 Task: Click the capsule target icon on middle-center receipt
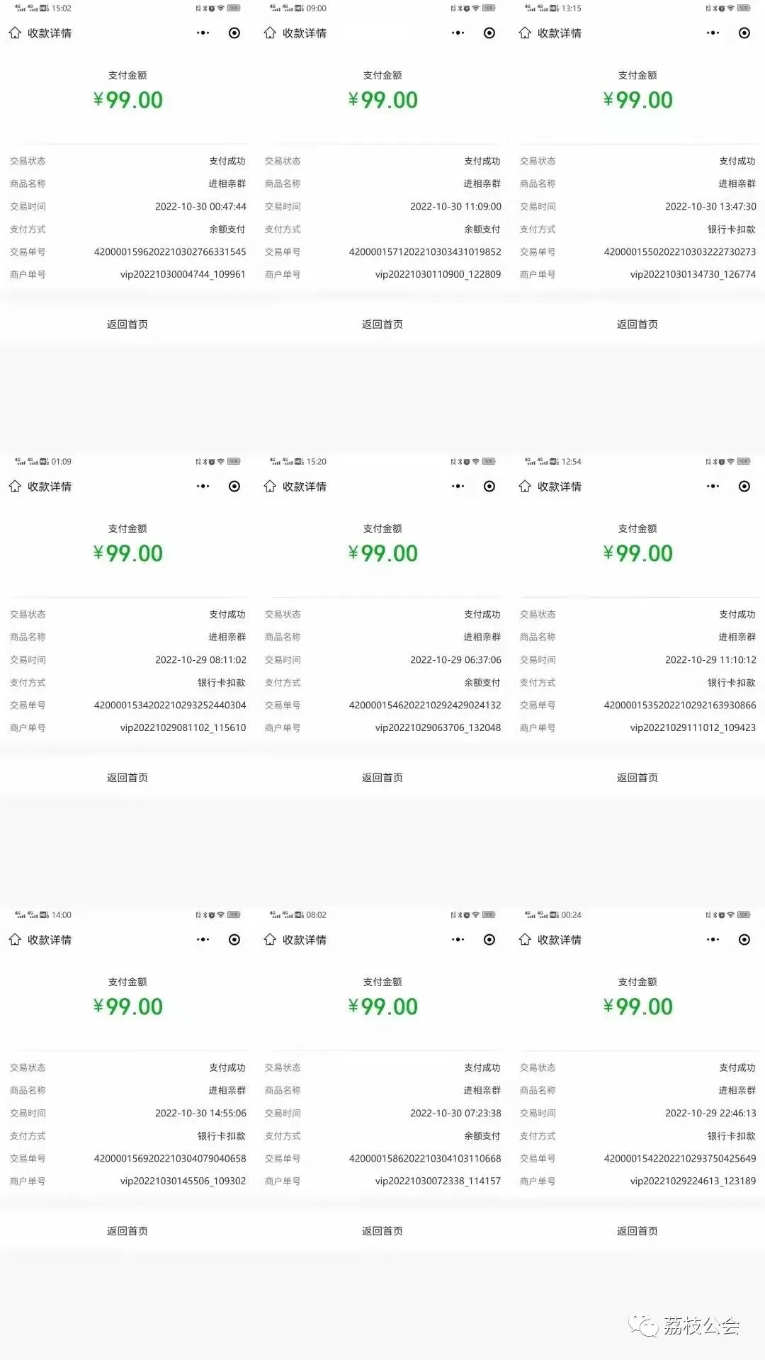point(489,486)
